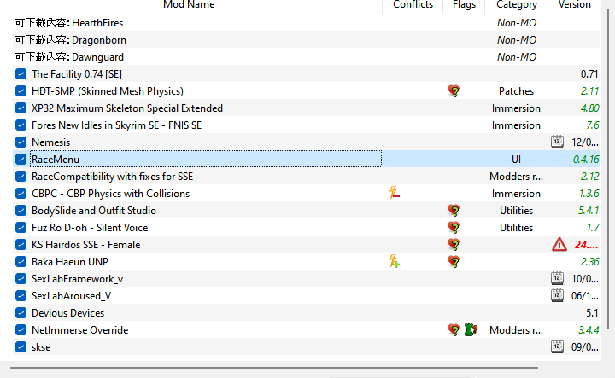
Task: Click the Patches category cell for HDT-SMP
Action: point(516,91)
